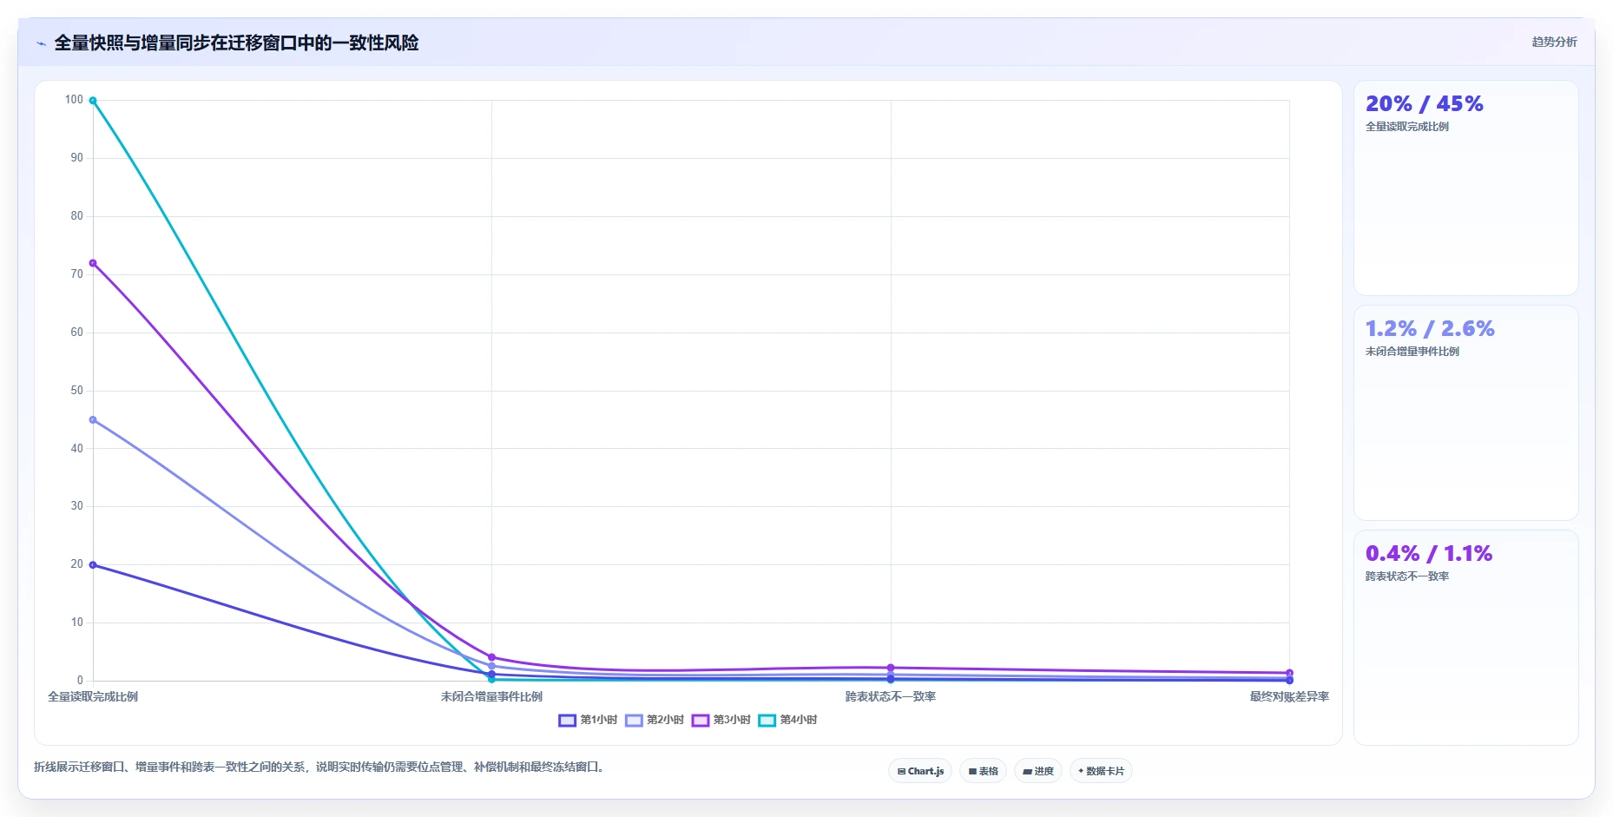Click the 跨表状态不一致率 x-axis label
1613x817 pixels.
coord(891,696)
